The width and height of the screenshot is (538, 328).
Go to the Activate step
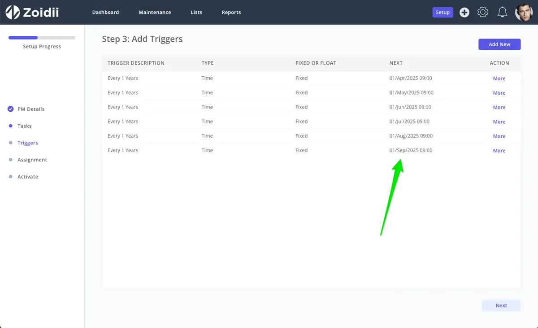28,177
